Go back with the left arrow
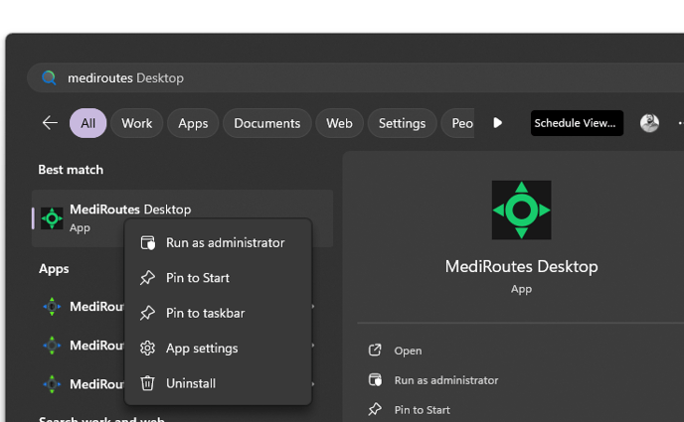Viewport: 684px width, 422px height. coord(50,123)
